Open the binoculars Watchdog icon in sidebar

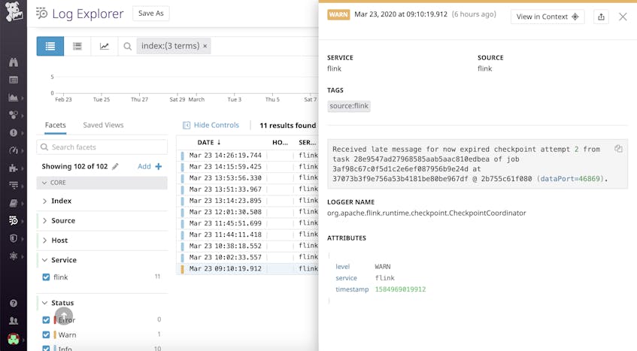tap(14, 62)
